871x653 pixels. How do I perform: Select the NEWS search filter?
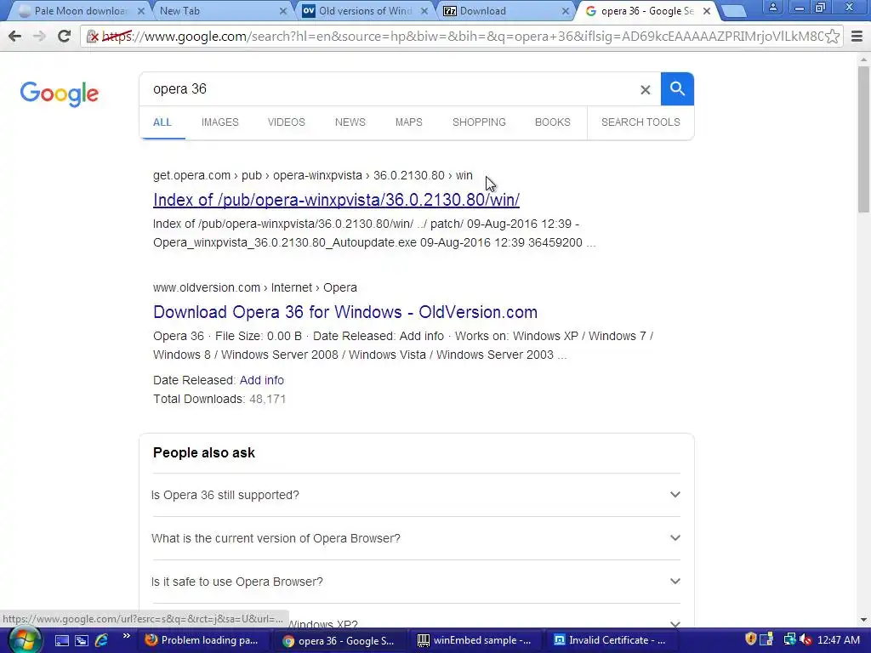pos(350,122)
